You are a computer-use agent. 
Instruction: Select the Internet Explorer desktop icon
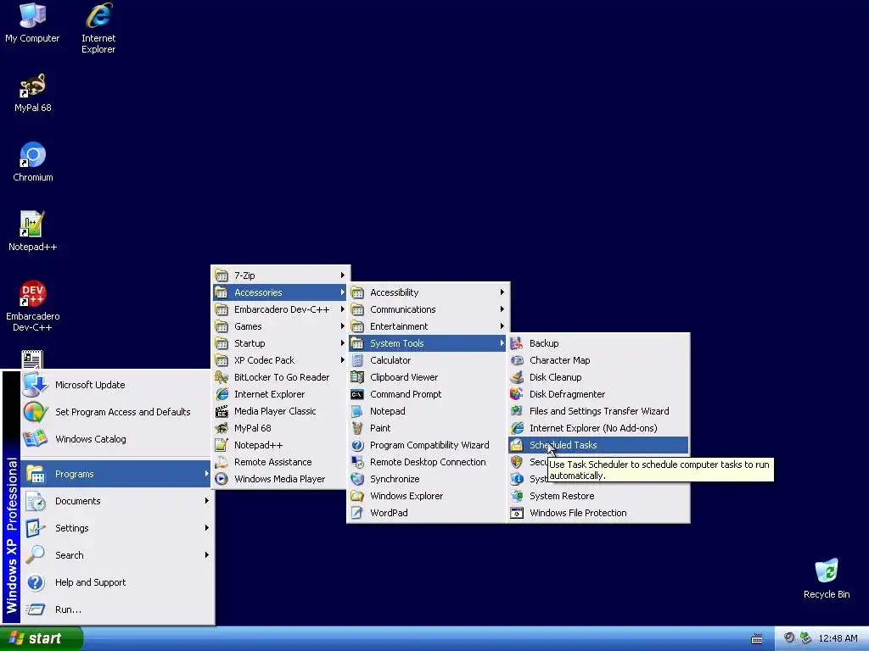click(98, 28)
